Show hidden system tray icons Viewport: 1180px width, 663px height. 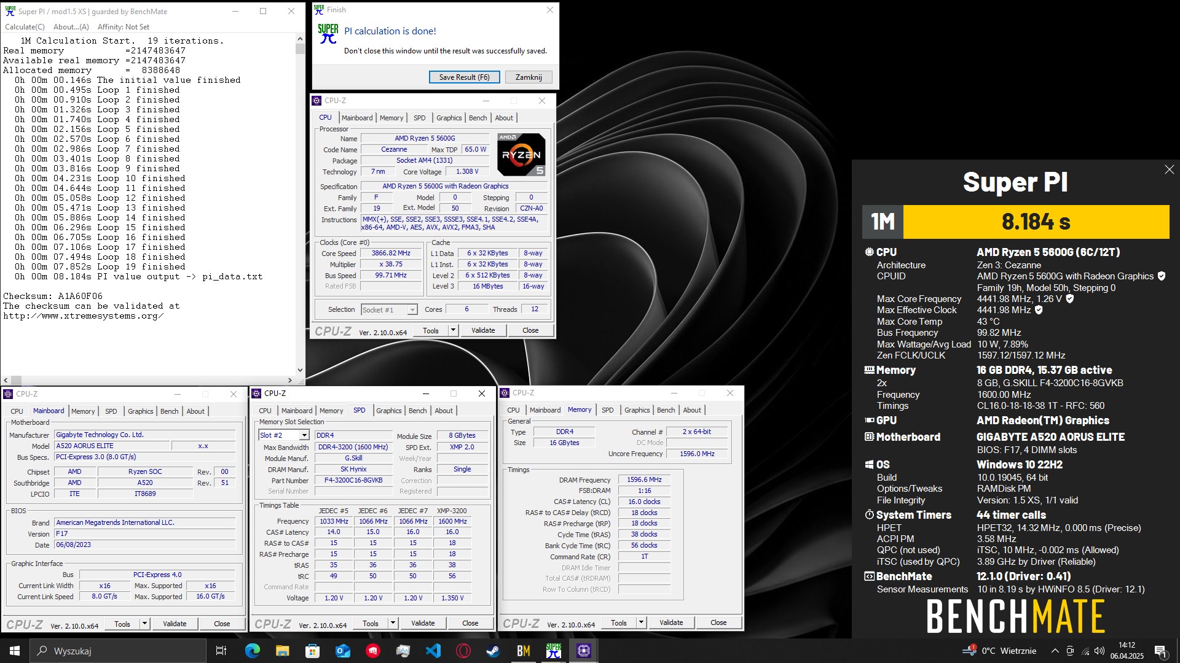click(x=1055, y=651)
